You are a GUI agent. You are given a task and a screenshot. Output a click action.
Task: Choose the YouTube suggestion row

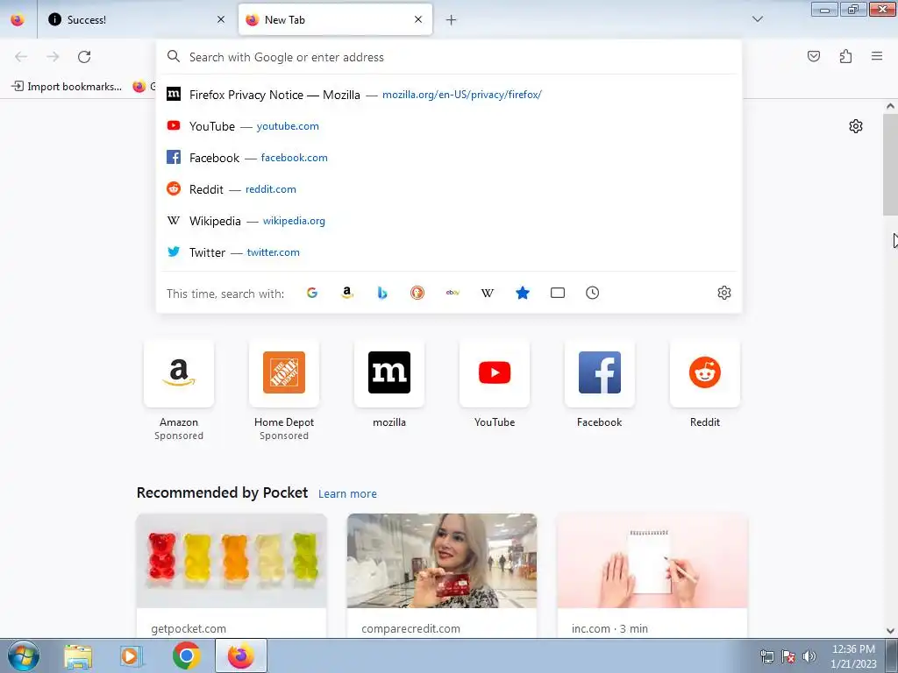tap(449, 126)
